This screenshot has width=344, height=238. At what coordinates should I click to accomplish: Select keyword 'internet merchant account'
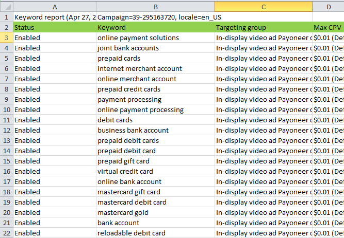[x=155, y=68]
